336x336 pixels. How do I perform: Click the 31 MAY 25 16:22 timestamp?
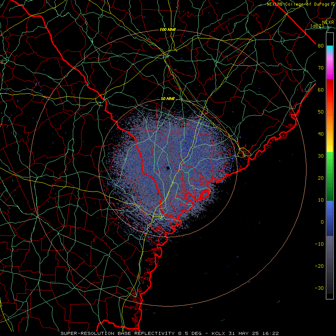point(254,333)
